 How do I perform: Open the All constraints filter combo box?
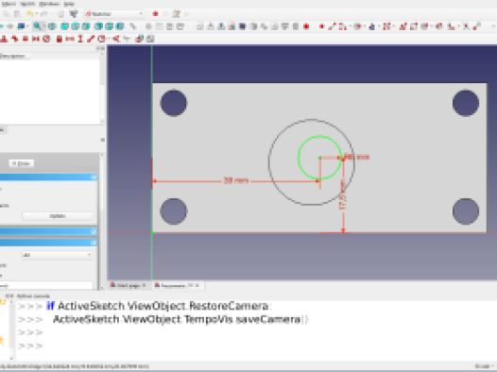58,255
